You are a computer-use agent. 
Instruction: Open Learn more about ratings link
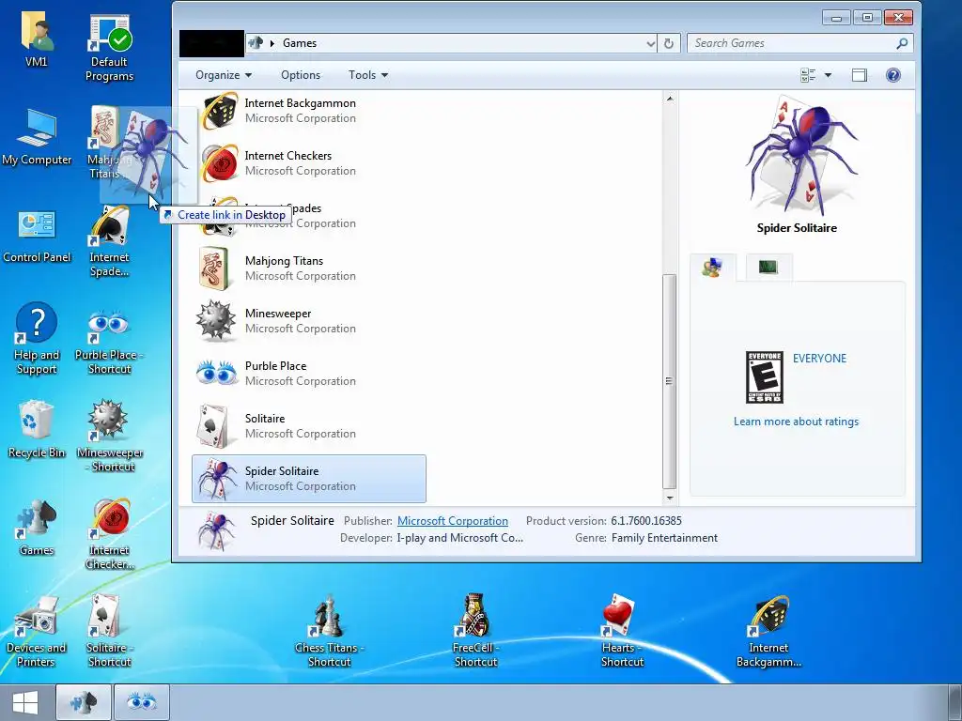click(796, 422)
